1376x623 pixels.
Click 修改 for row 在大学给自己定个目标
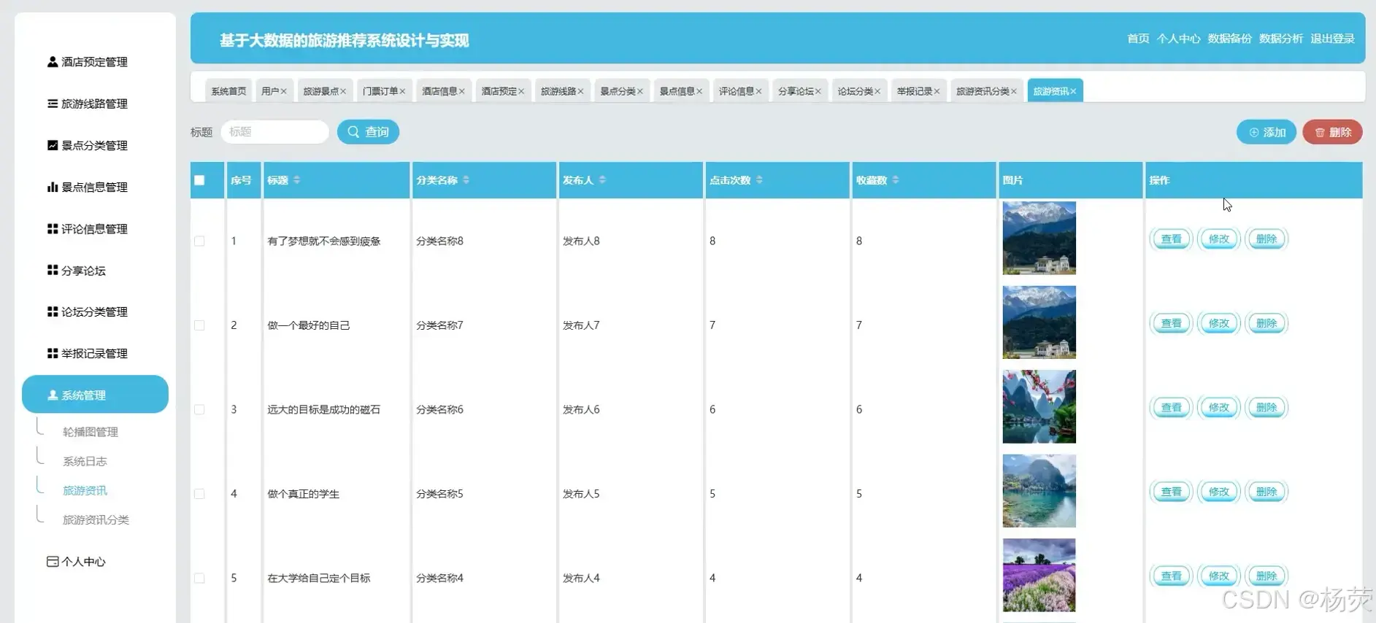coord(1218,576)
